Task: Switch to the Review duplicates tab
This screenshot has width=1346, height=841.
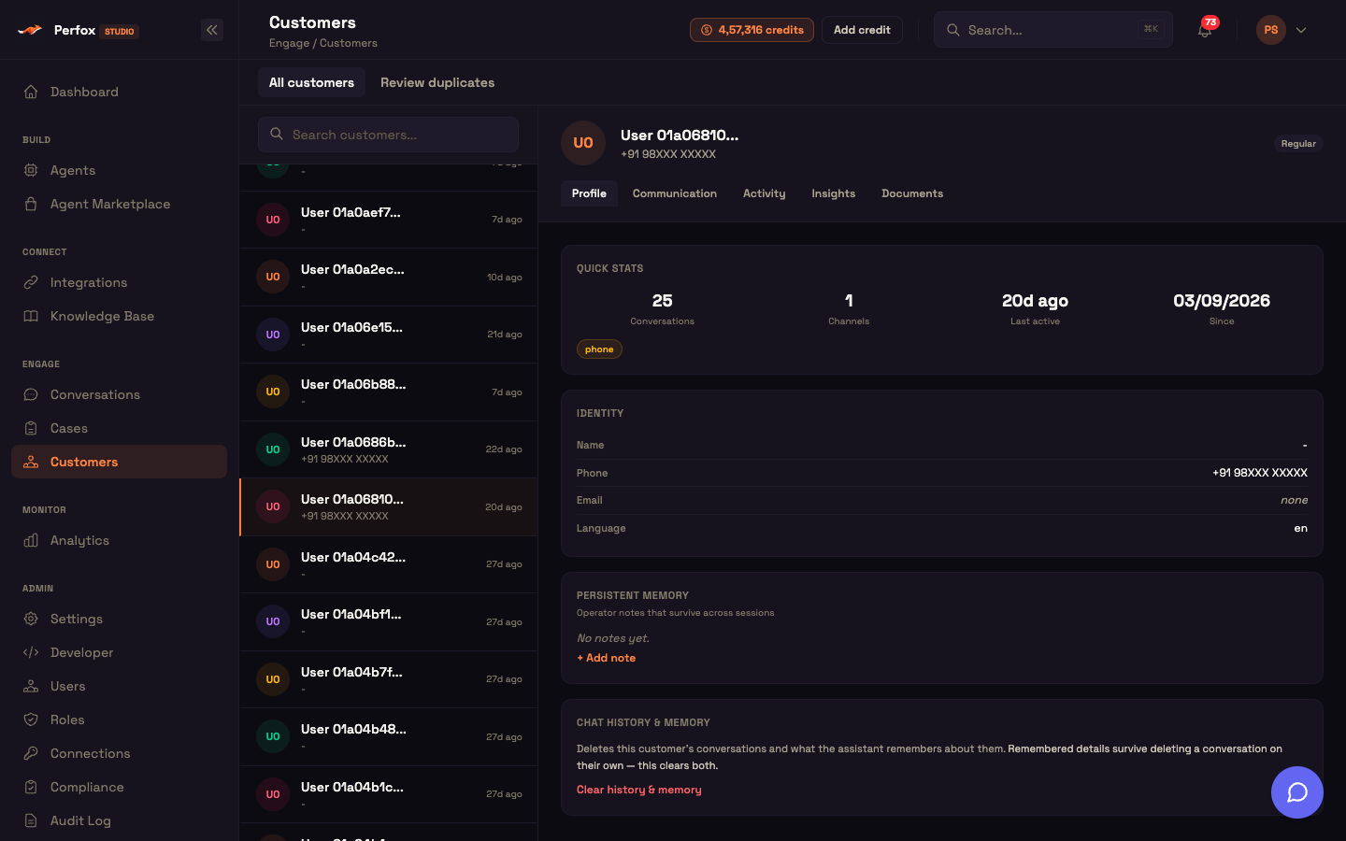Action: pyautogui.click(x=437, y=82)
